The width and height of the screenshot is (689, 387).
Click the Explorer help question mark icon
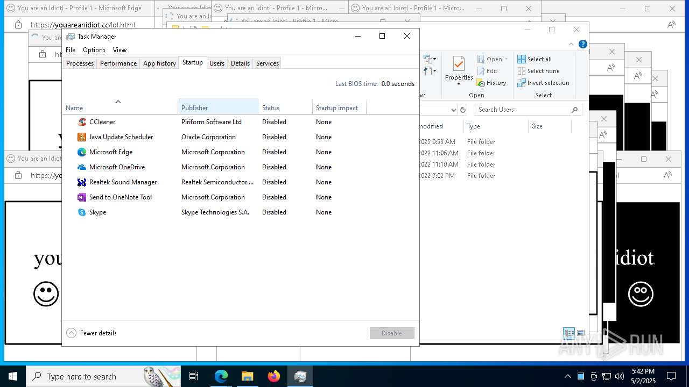tap(583, 44)
